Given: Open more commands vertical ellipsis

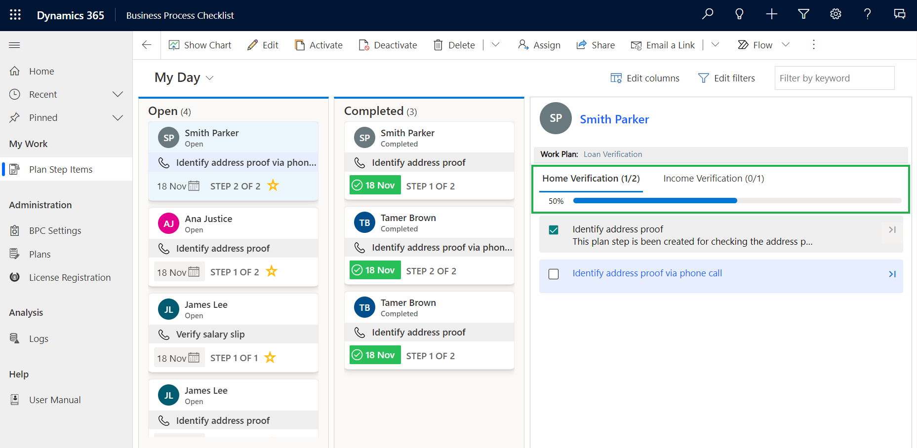Looking at the screenshot, I should tap(814, 45).
